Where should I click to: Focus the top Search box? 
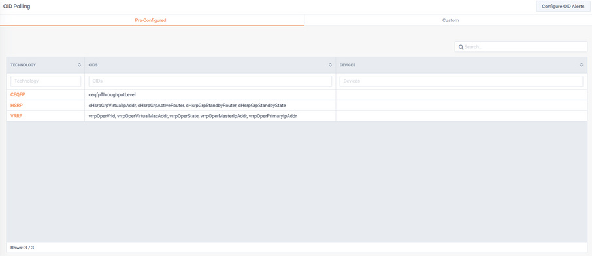(x=521, y=47)
